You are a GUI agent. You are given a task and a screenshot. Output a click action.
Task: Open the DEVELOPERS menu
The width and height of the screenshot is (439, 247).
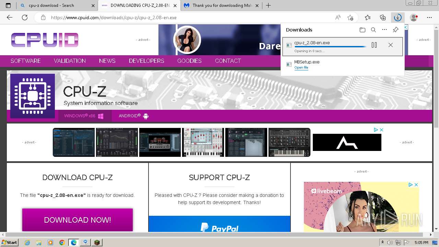(146, 61)
